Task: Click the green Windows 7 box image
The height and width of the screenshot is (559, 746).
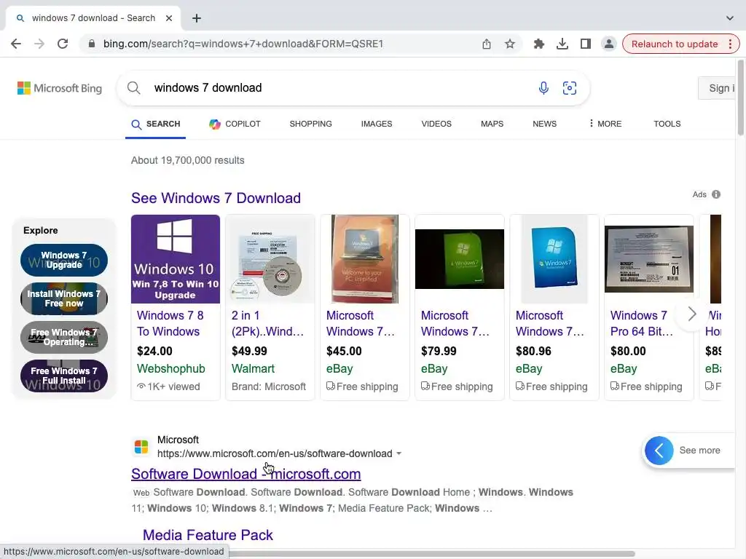Action: coord(459,259)
